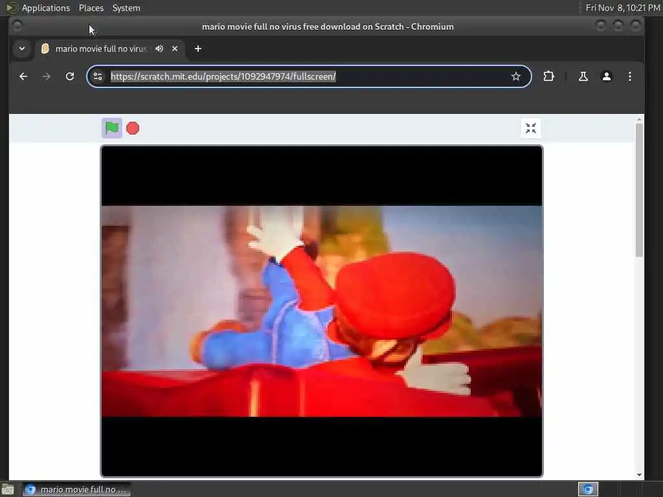Click the page vertical scrollbar thumb
This screenshot has height=497, width=663.
pyautogui.click(x=639, y=190)
